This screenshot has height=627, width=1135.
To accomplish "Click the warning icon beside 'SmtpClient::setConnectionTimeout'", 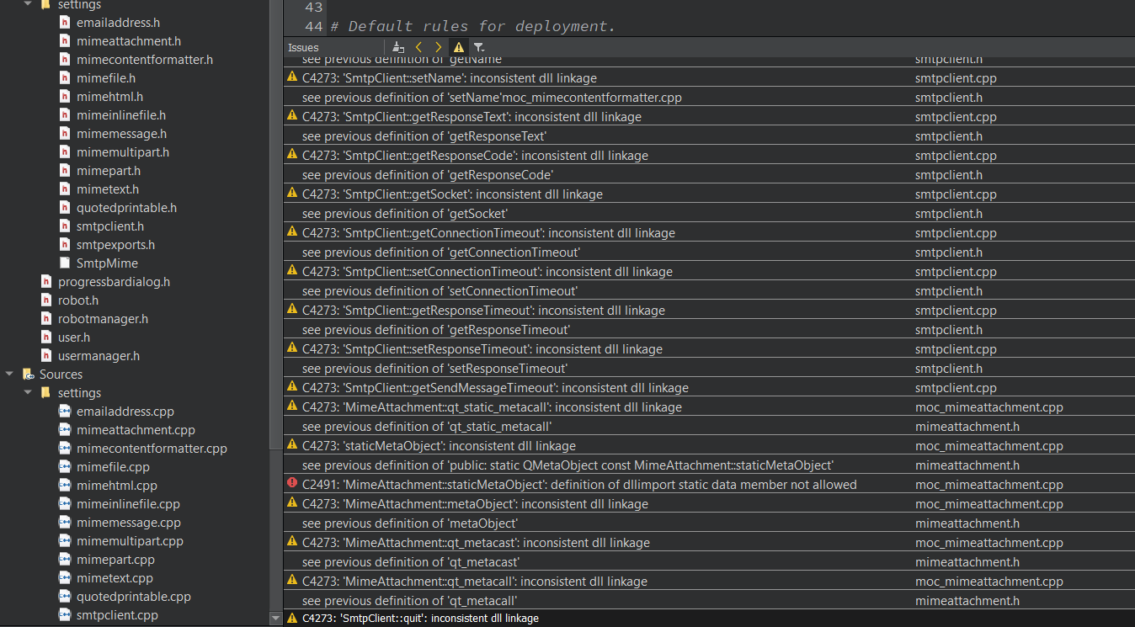I will (292, 271).
